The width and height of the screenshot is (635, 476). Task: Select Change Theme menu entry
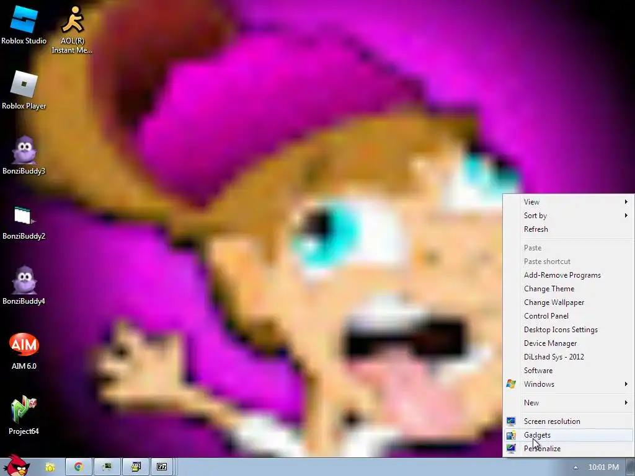point(568,289)
